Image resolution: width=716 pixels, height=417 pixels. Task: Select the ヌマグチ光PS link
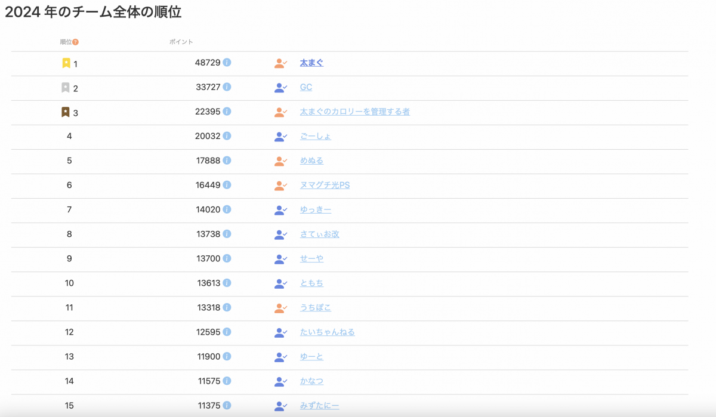coord(325,185)
